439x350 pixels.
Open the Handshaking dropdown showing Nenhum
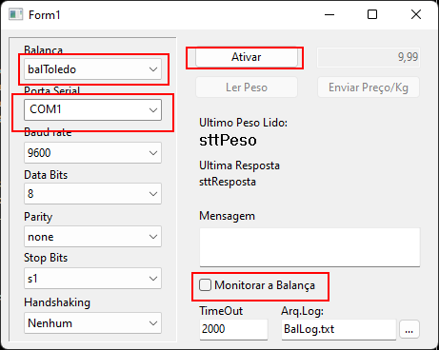coord(92,323)
